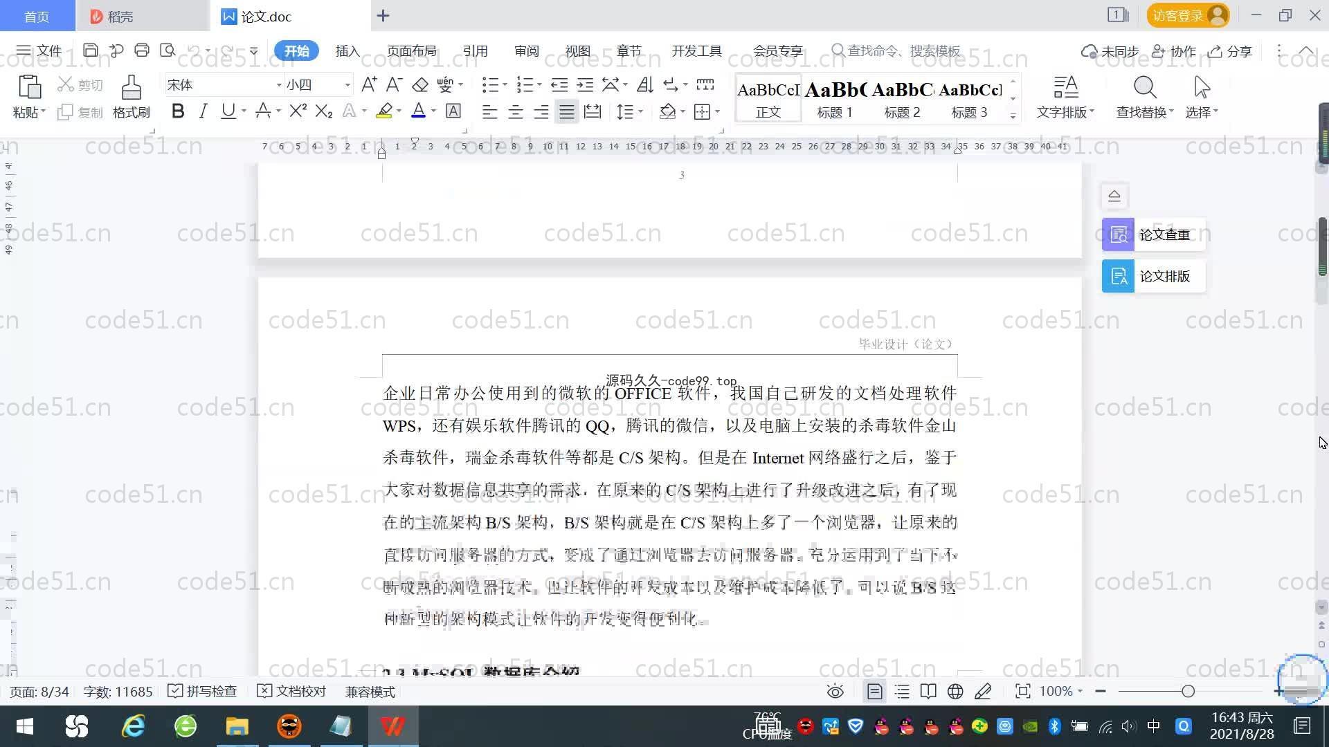1329x747 pixels.
Task: Clear formatting with eraser icon
Action: pos(419,84)
